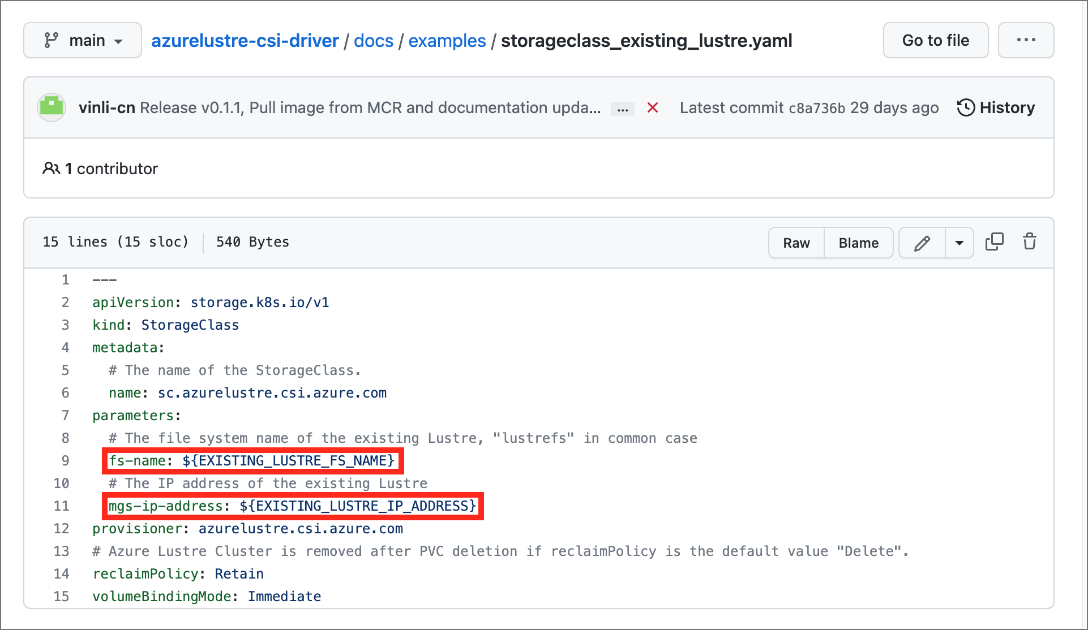Click the edit pencil icon to edit file
The height and width of the screenshot is (630, 1088).
click(x=922, y=242)
